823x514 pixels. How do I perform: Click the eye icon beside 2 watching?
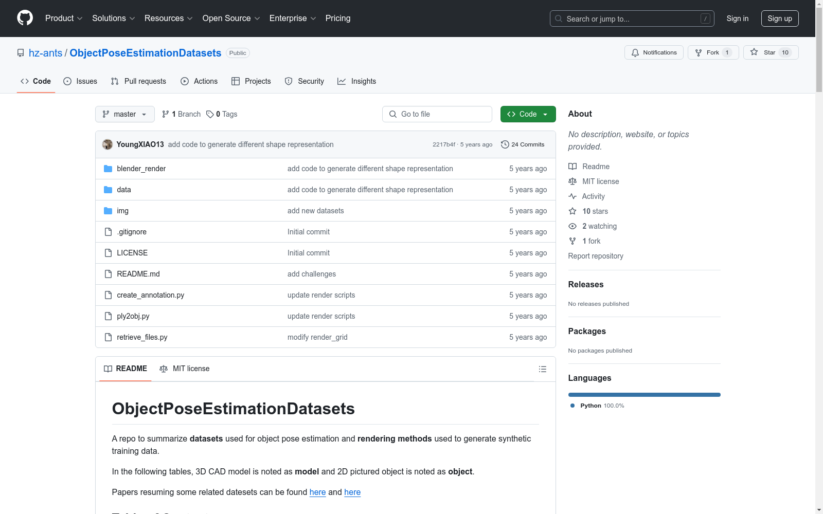(x=572, y=226)
